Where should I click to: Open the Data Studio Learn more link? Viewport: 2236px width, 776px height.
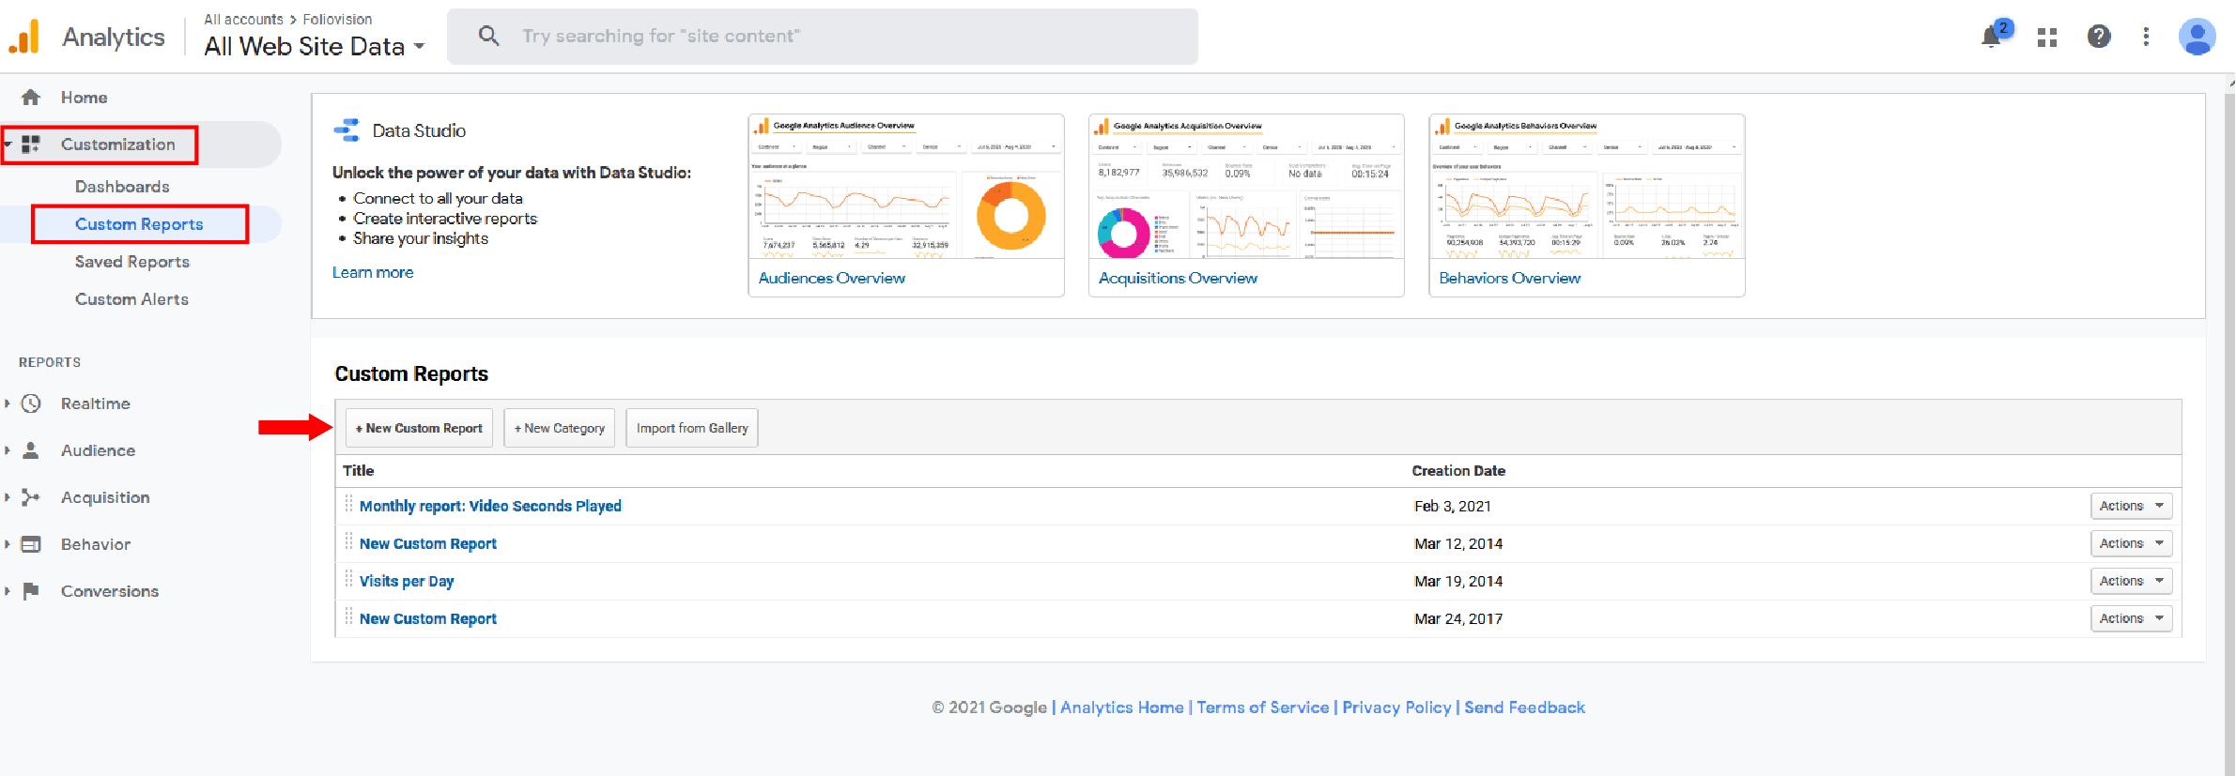tap(373, 272)
